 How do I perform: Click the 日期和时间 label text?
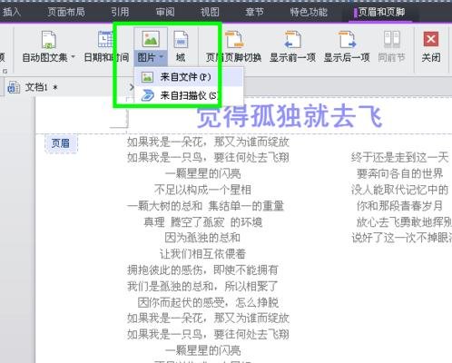(x=106, y=57)
